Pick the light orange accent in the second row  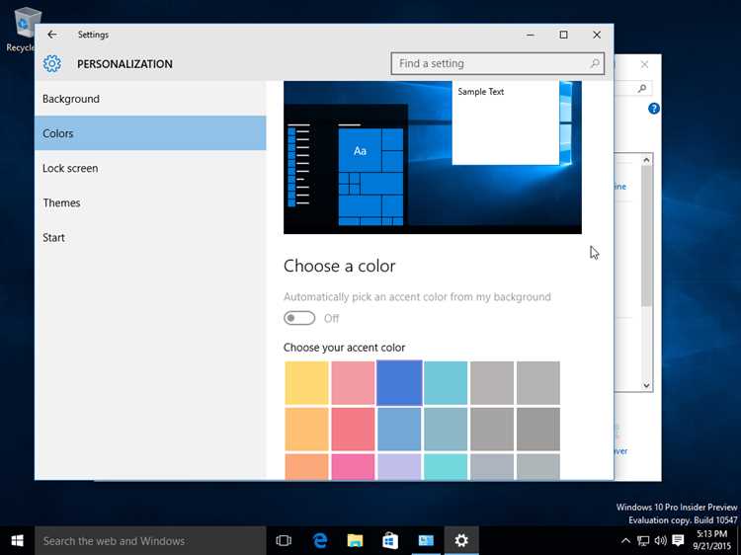point(306,430)
